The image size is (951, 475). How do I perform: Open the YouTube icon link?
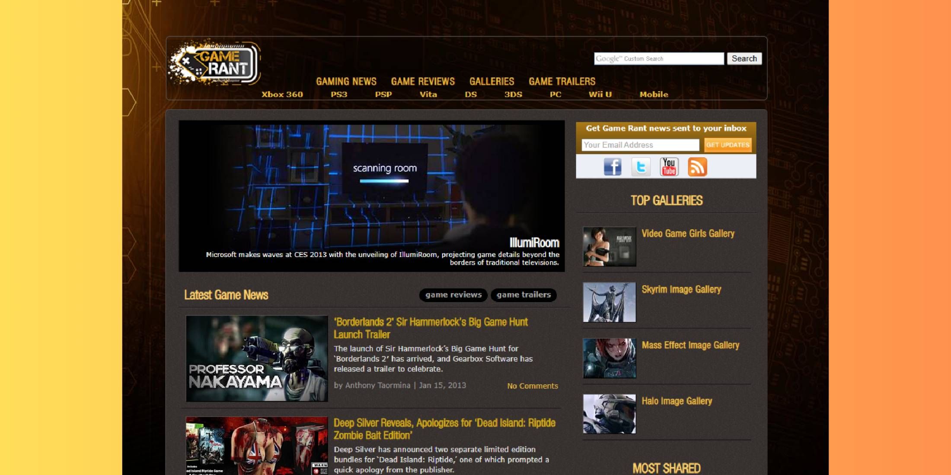point(669,167)
